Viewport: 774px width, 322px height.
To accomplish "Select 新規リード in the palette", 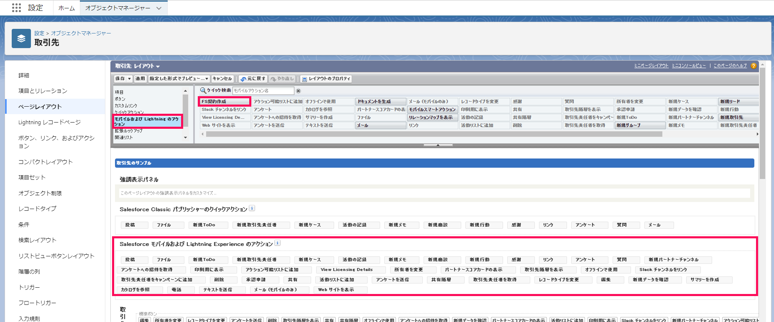I will (739, 102).
